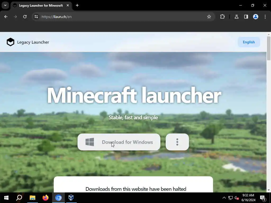Go back to previous page
This screenshot has height=203, width=271.
6,17
